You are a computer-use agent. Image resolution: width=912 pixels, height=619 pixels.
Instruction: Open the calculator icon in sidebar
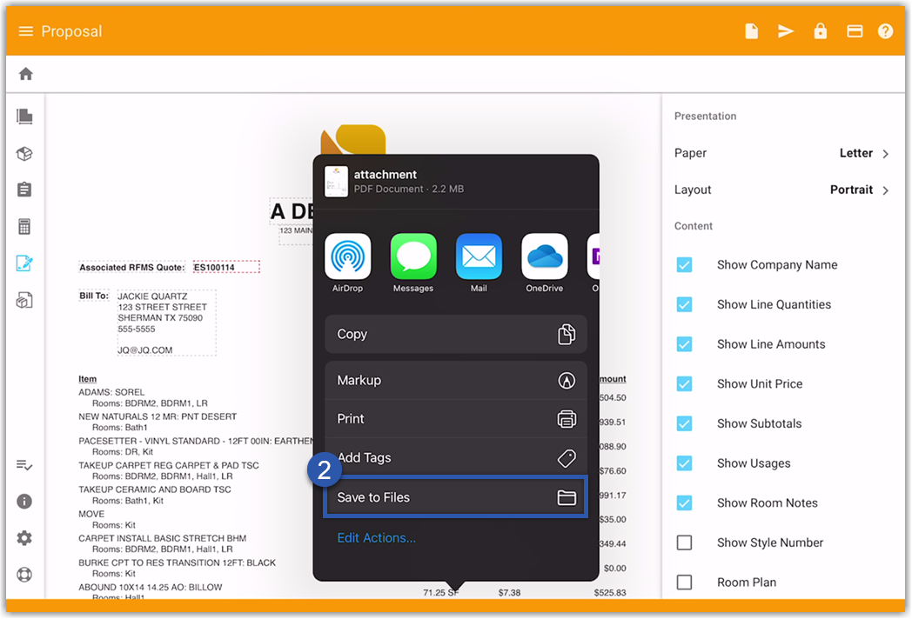(24, 227)
